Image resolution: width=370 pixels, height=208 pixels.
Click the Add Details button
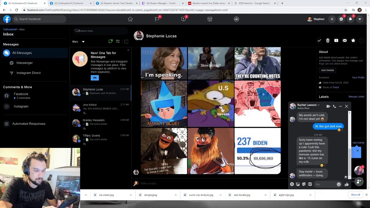coord(328,70)
